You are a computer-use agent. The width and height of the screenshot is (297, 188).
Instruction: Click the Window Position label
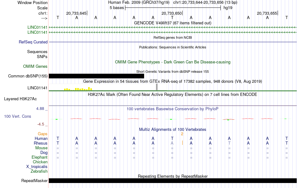(x=33, y=2)
